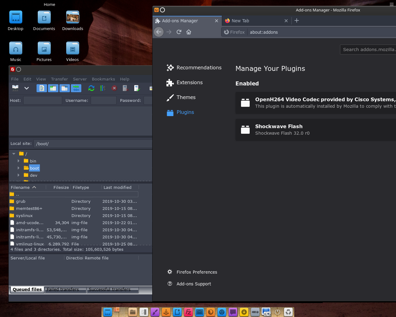Toggle remote directory tree display

[65, 88]
